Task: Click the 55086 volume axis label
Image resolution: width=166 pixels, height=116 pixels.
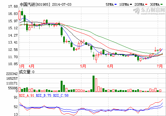Action: [x=13, y=88]
